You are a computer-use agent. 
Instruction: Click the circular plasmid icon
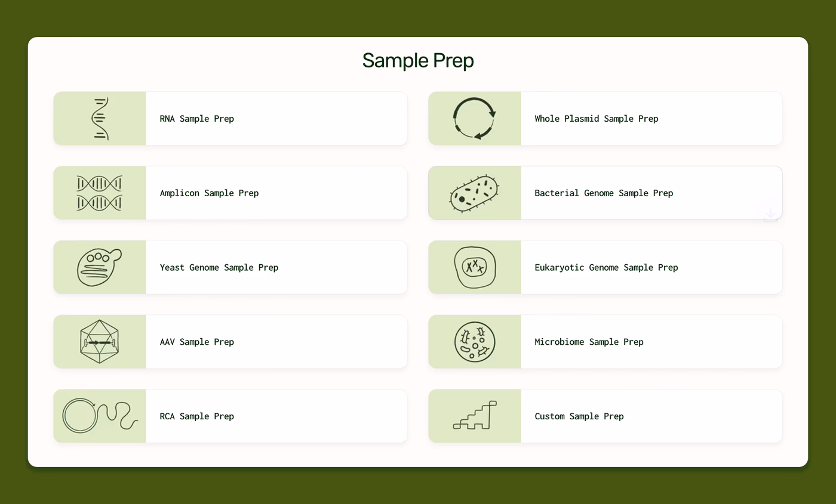click(x=474, y=118)
